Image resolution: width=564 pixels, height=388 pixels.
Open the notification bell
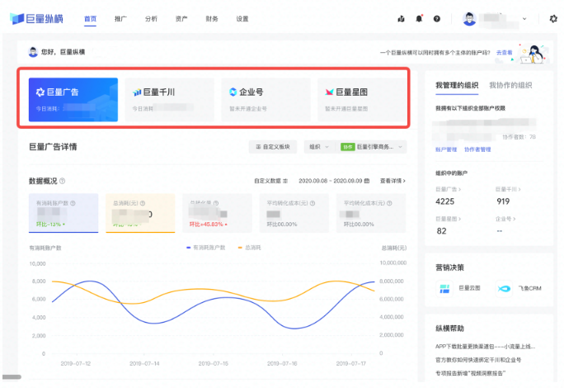[x=419, y=18]
